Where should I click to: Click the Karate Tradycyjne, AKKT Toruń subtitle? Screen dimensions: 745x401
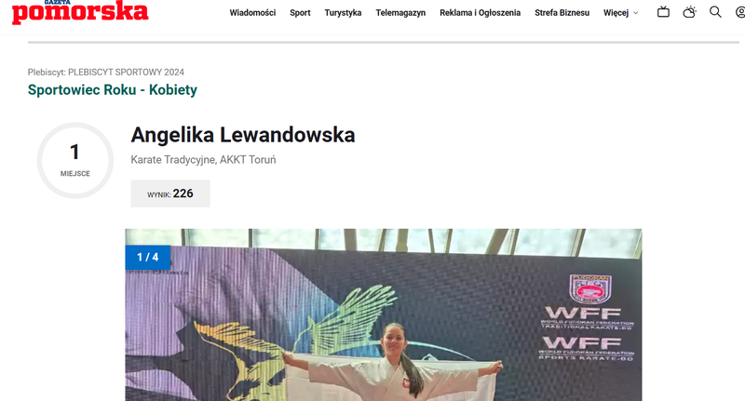(x=203, y=160)
